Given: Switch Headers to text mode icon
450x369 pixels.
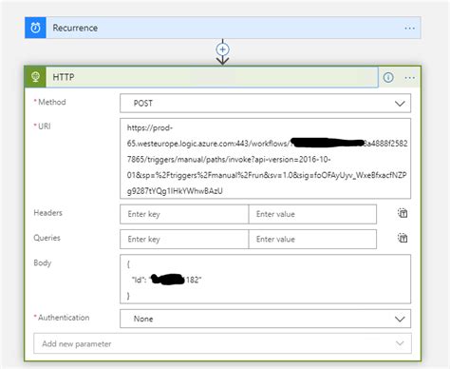Looking at the screenshot, I should point(403,213).
